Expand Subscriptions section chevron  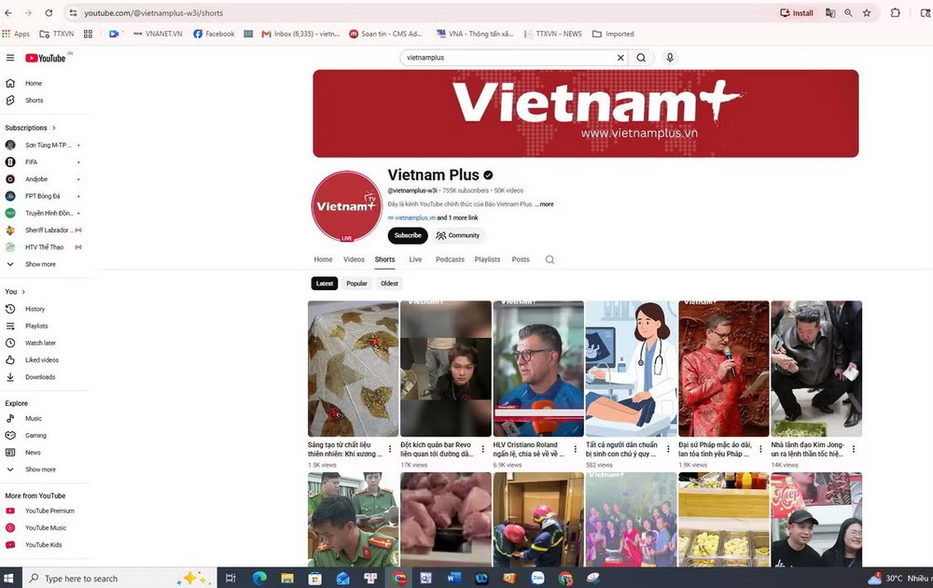click(54, 128)
